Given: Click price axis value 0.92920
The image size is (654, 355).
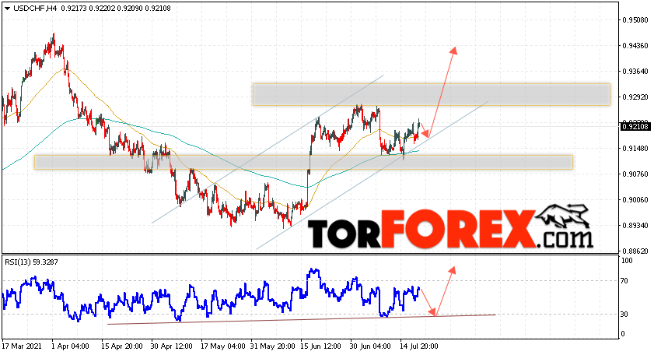Looking at the screenshot, I should point(635,97).
